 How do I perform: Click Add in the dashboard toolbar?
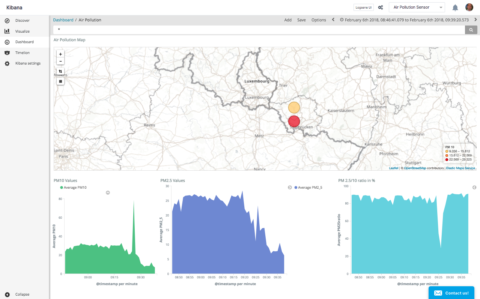tap(288, 20)
